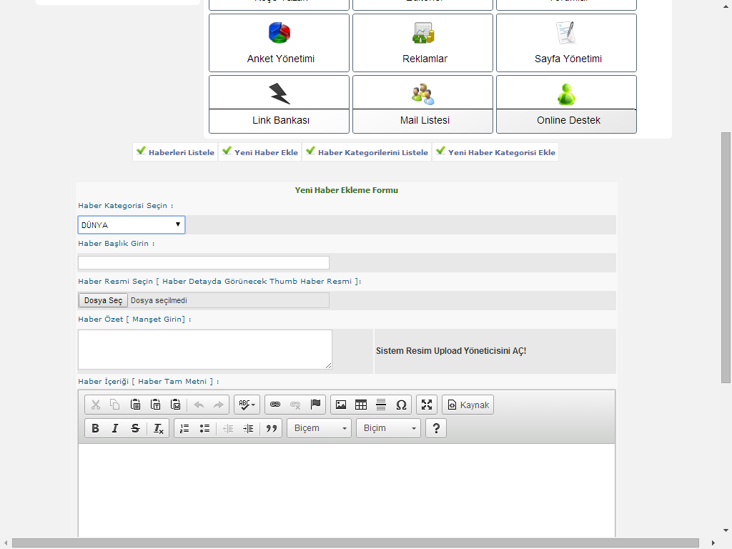Insert horizontal line icon

point(381,405)
